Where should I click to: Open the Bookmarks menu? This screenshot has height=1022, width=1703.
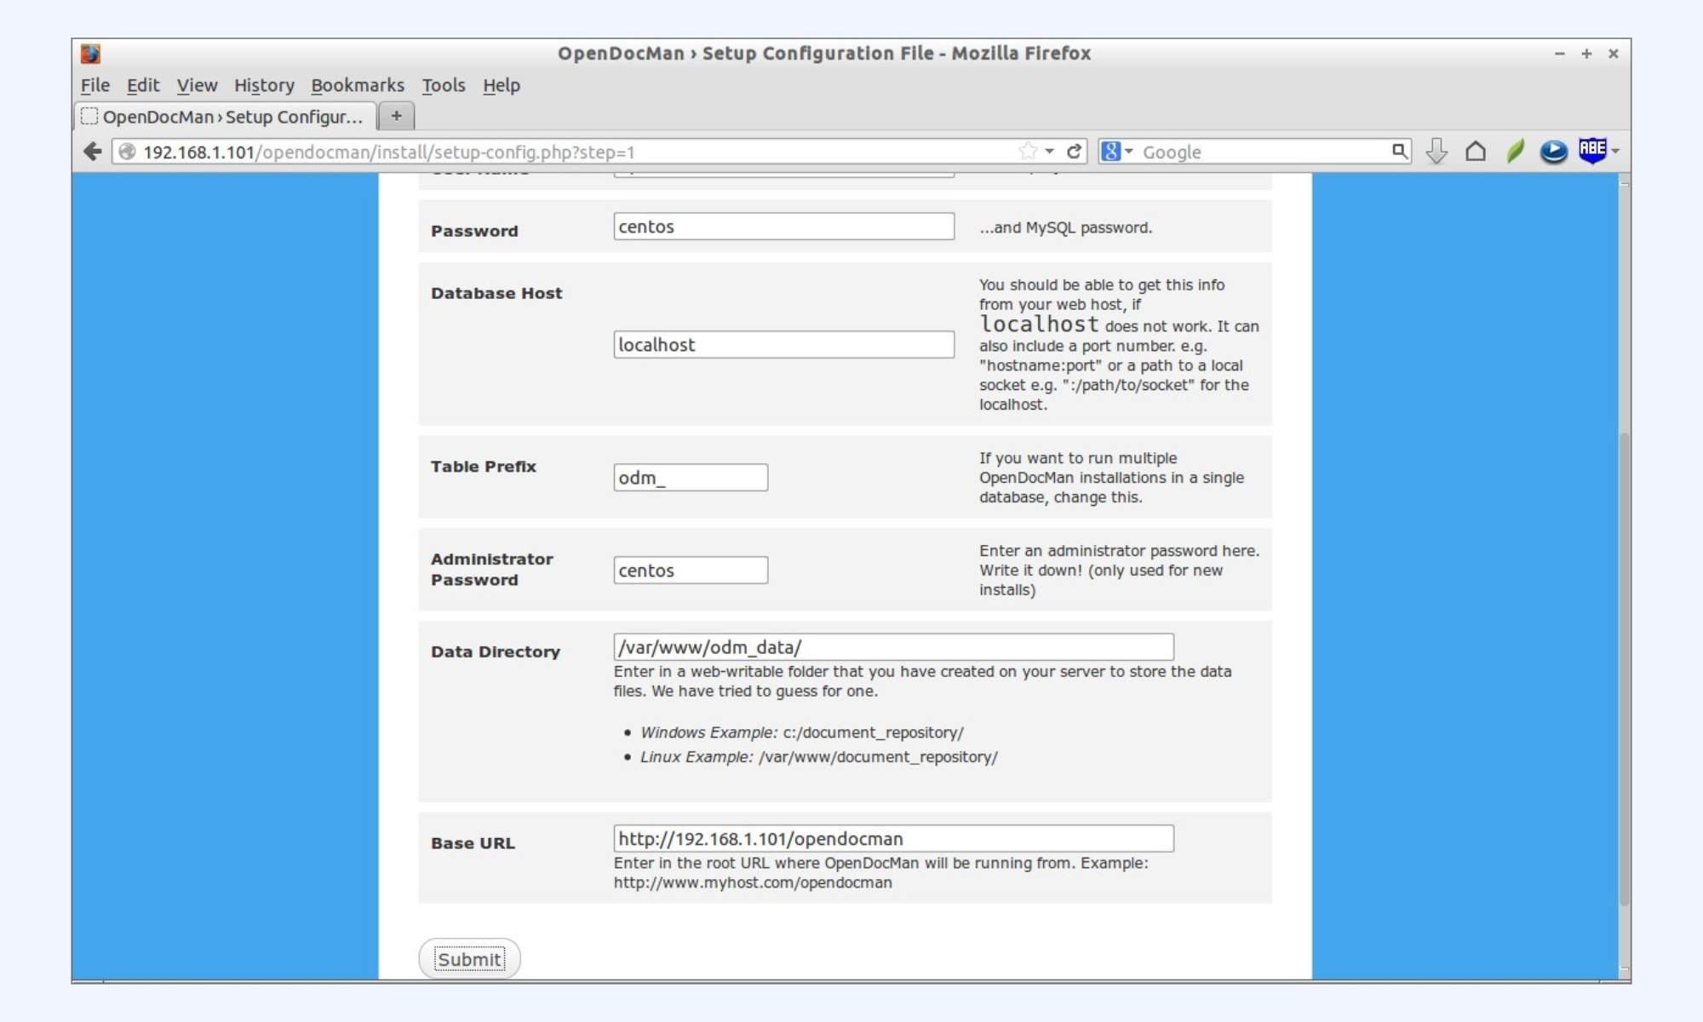coord(358,85)
